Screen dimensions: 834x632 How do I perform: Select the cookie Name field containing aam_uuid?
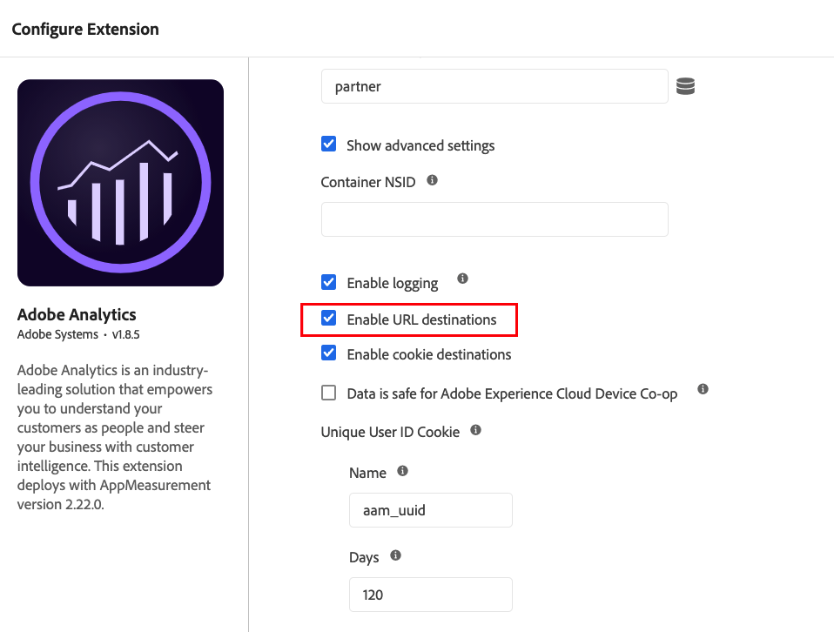[x=430, y=510]
